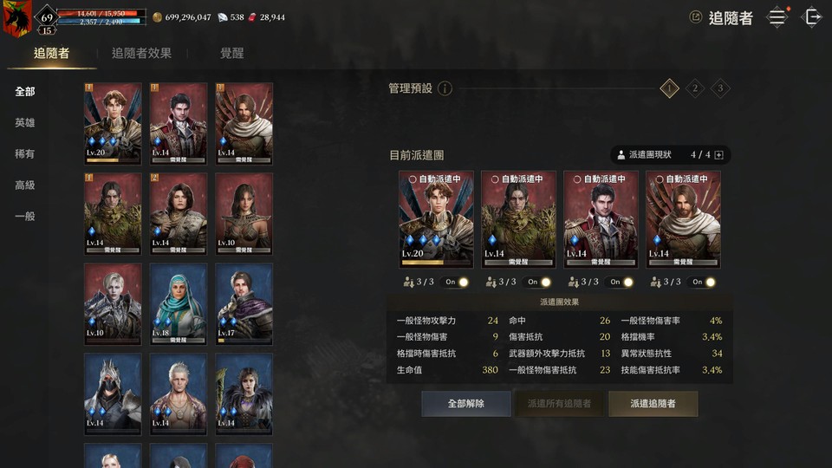Click the 全部解除 button
This screenshot has height=468, width=832.
tap(466, 403)
